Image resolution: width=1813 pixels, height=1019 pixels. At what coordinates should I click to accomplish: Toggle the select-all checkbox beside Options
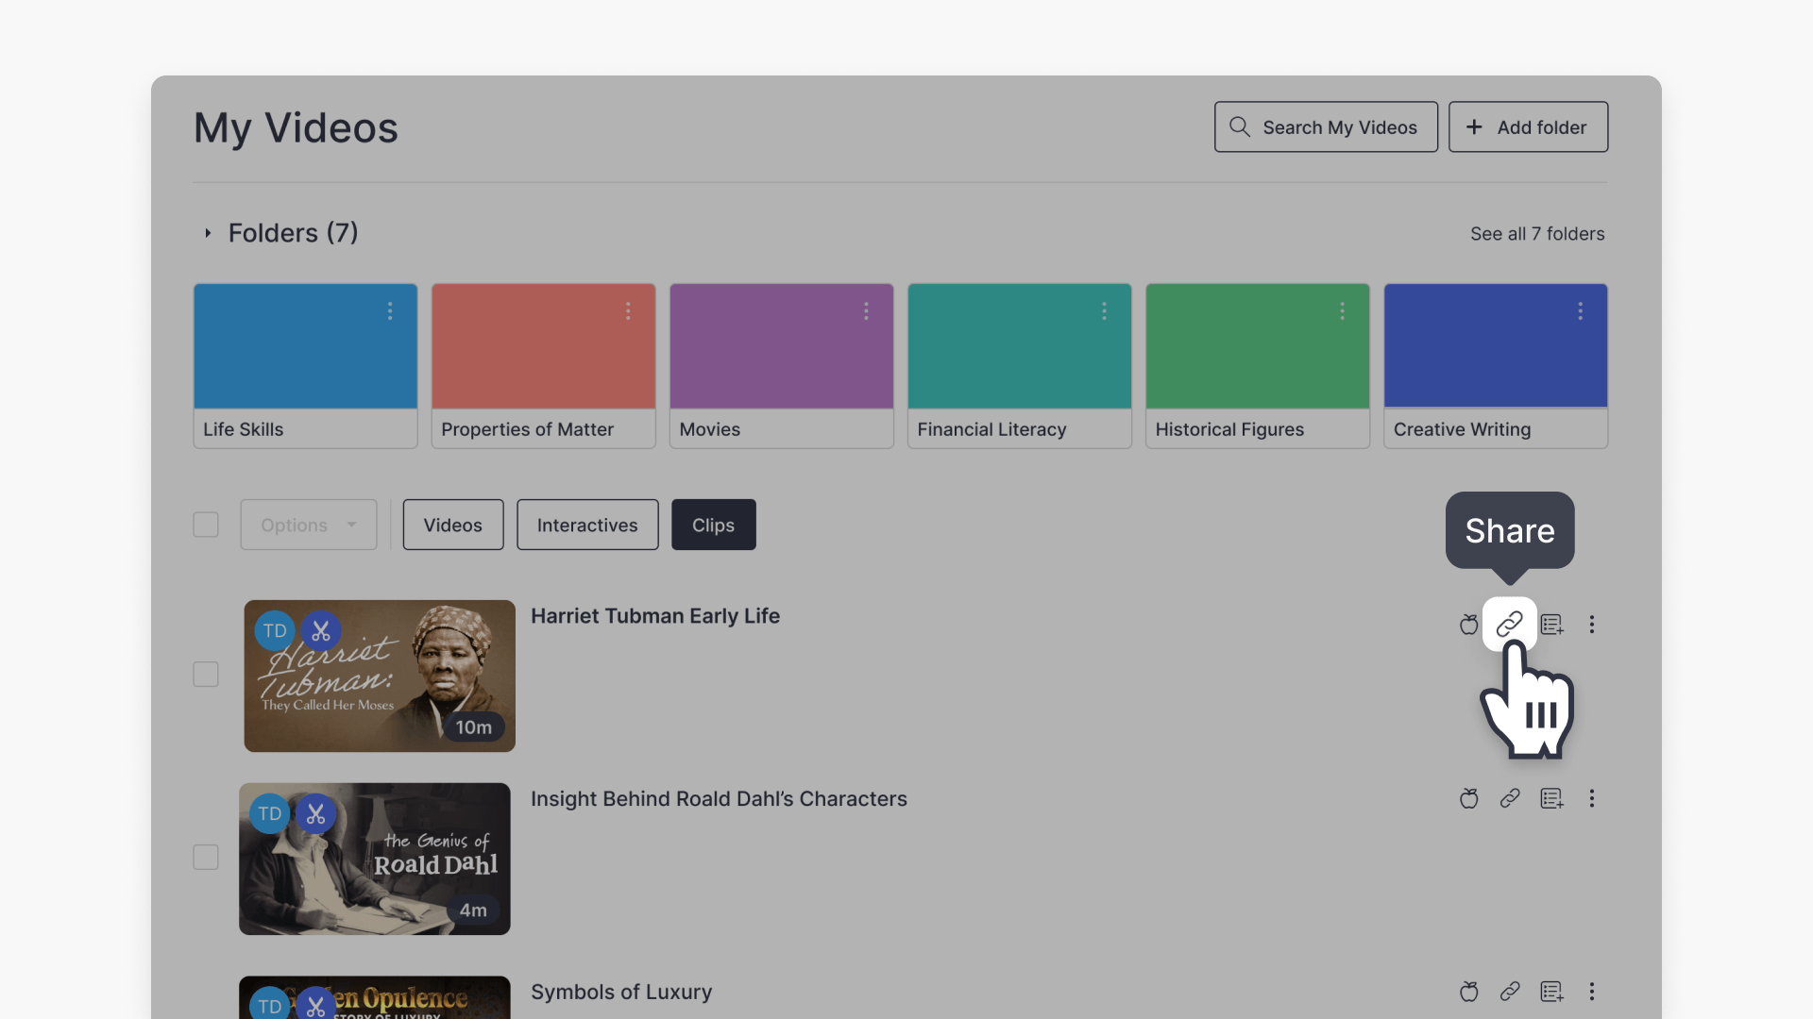pos(206,525)
